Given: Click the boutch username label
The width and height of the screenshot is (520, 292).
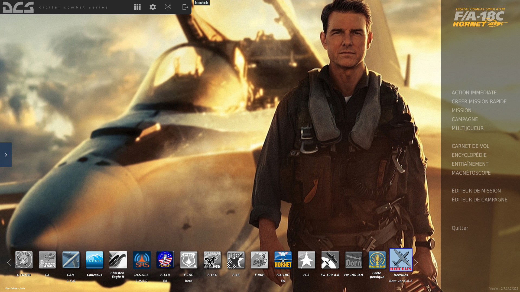Looking at the screenshot, I should tap(201, 3).
